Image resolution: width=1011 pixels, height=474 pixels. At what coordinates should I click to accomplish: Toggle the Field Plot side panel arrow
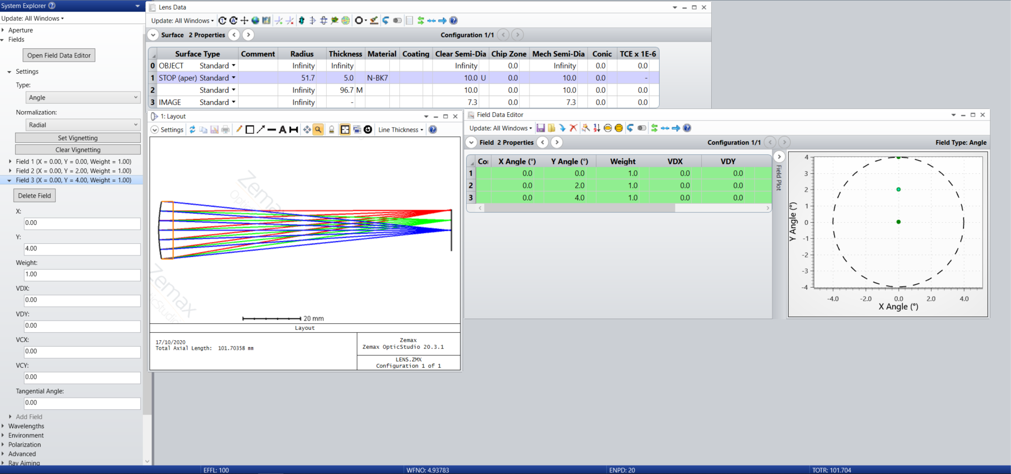(779, 156)
